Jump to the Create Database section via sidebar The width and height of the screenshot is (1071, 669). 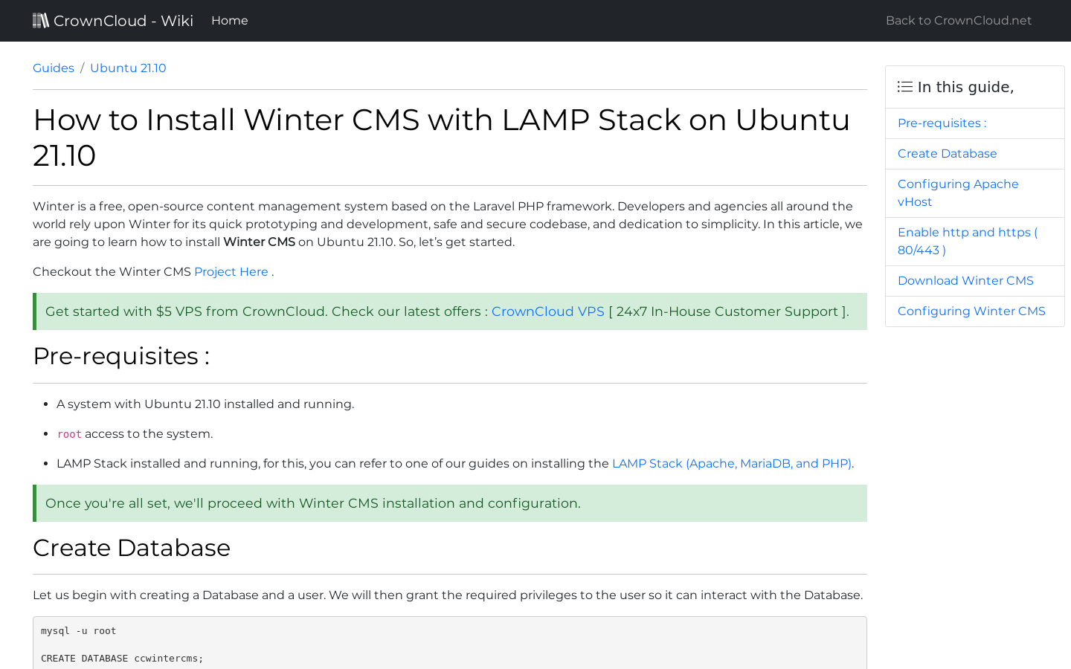(947, 153)
